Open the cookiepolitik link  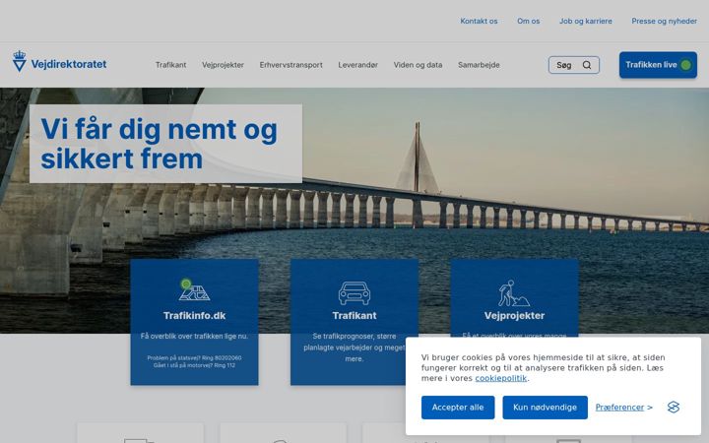(x=500, y=378)
